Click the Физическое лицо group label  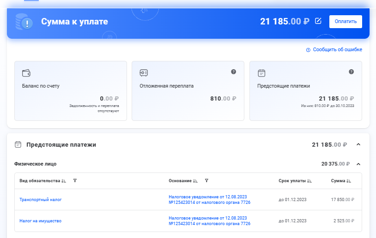point(35,164)
